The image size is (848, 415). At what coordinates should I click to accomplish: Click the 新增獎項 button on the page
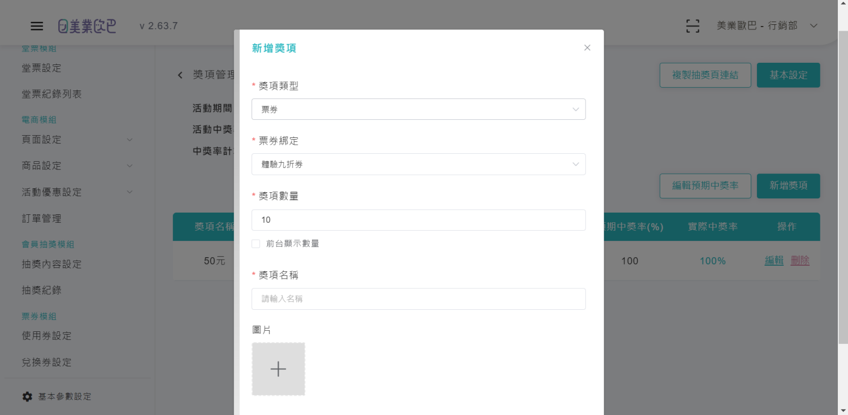789,185
